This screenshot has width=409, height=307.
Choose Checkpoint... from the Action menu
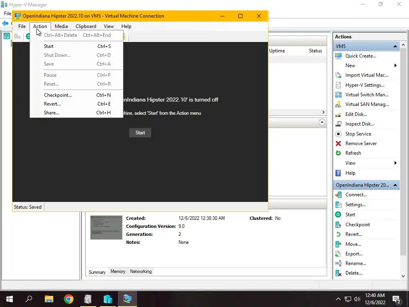(x=76, y=95)
